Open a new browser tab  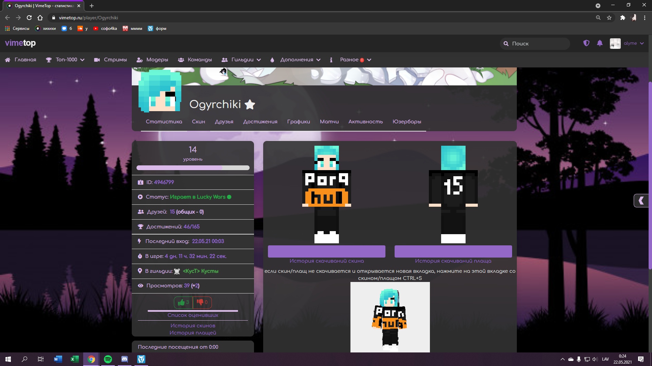click(92, 6)
